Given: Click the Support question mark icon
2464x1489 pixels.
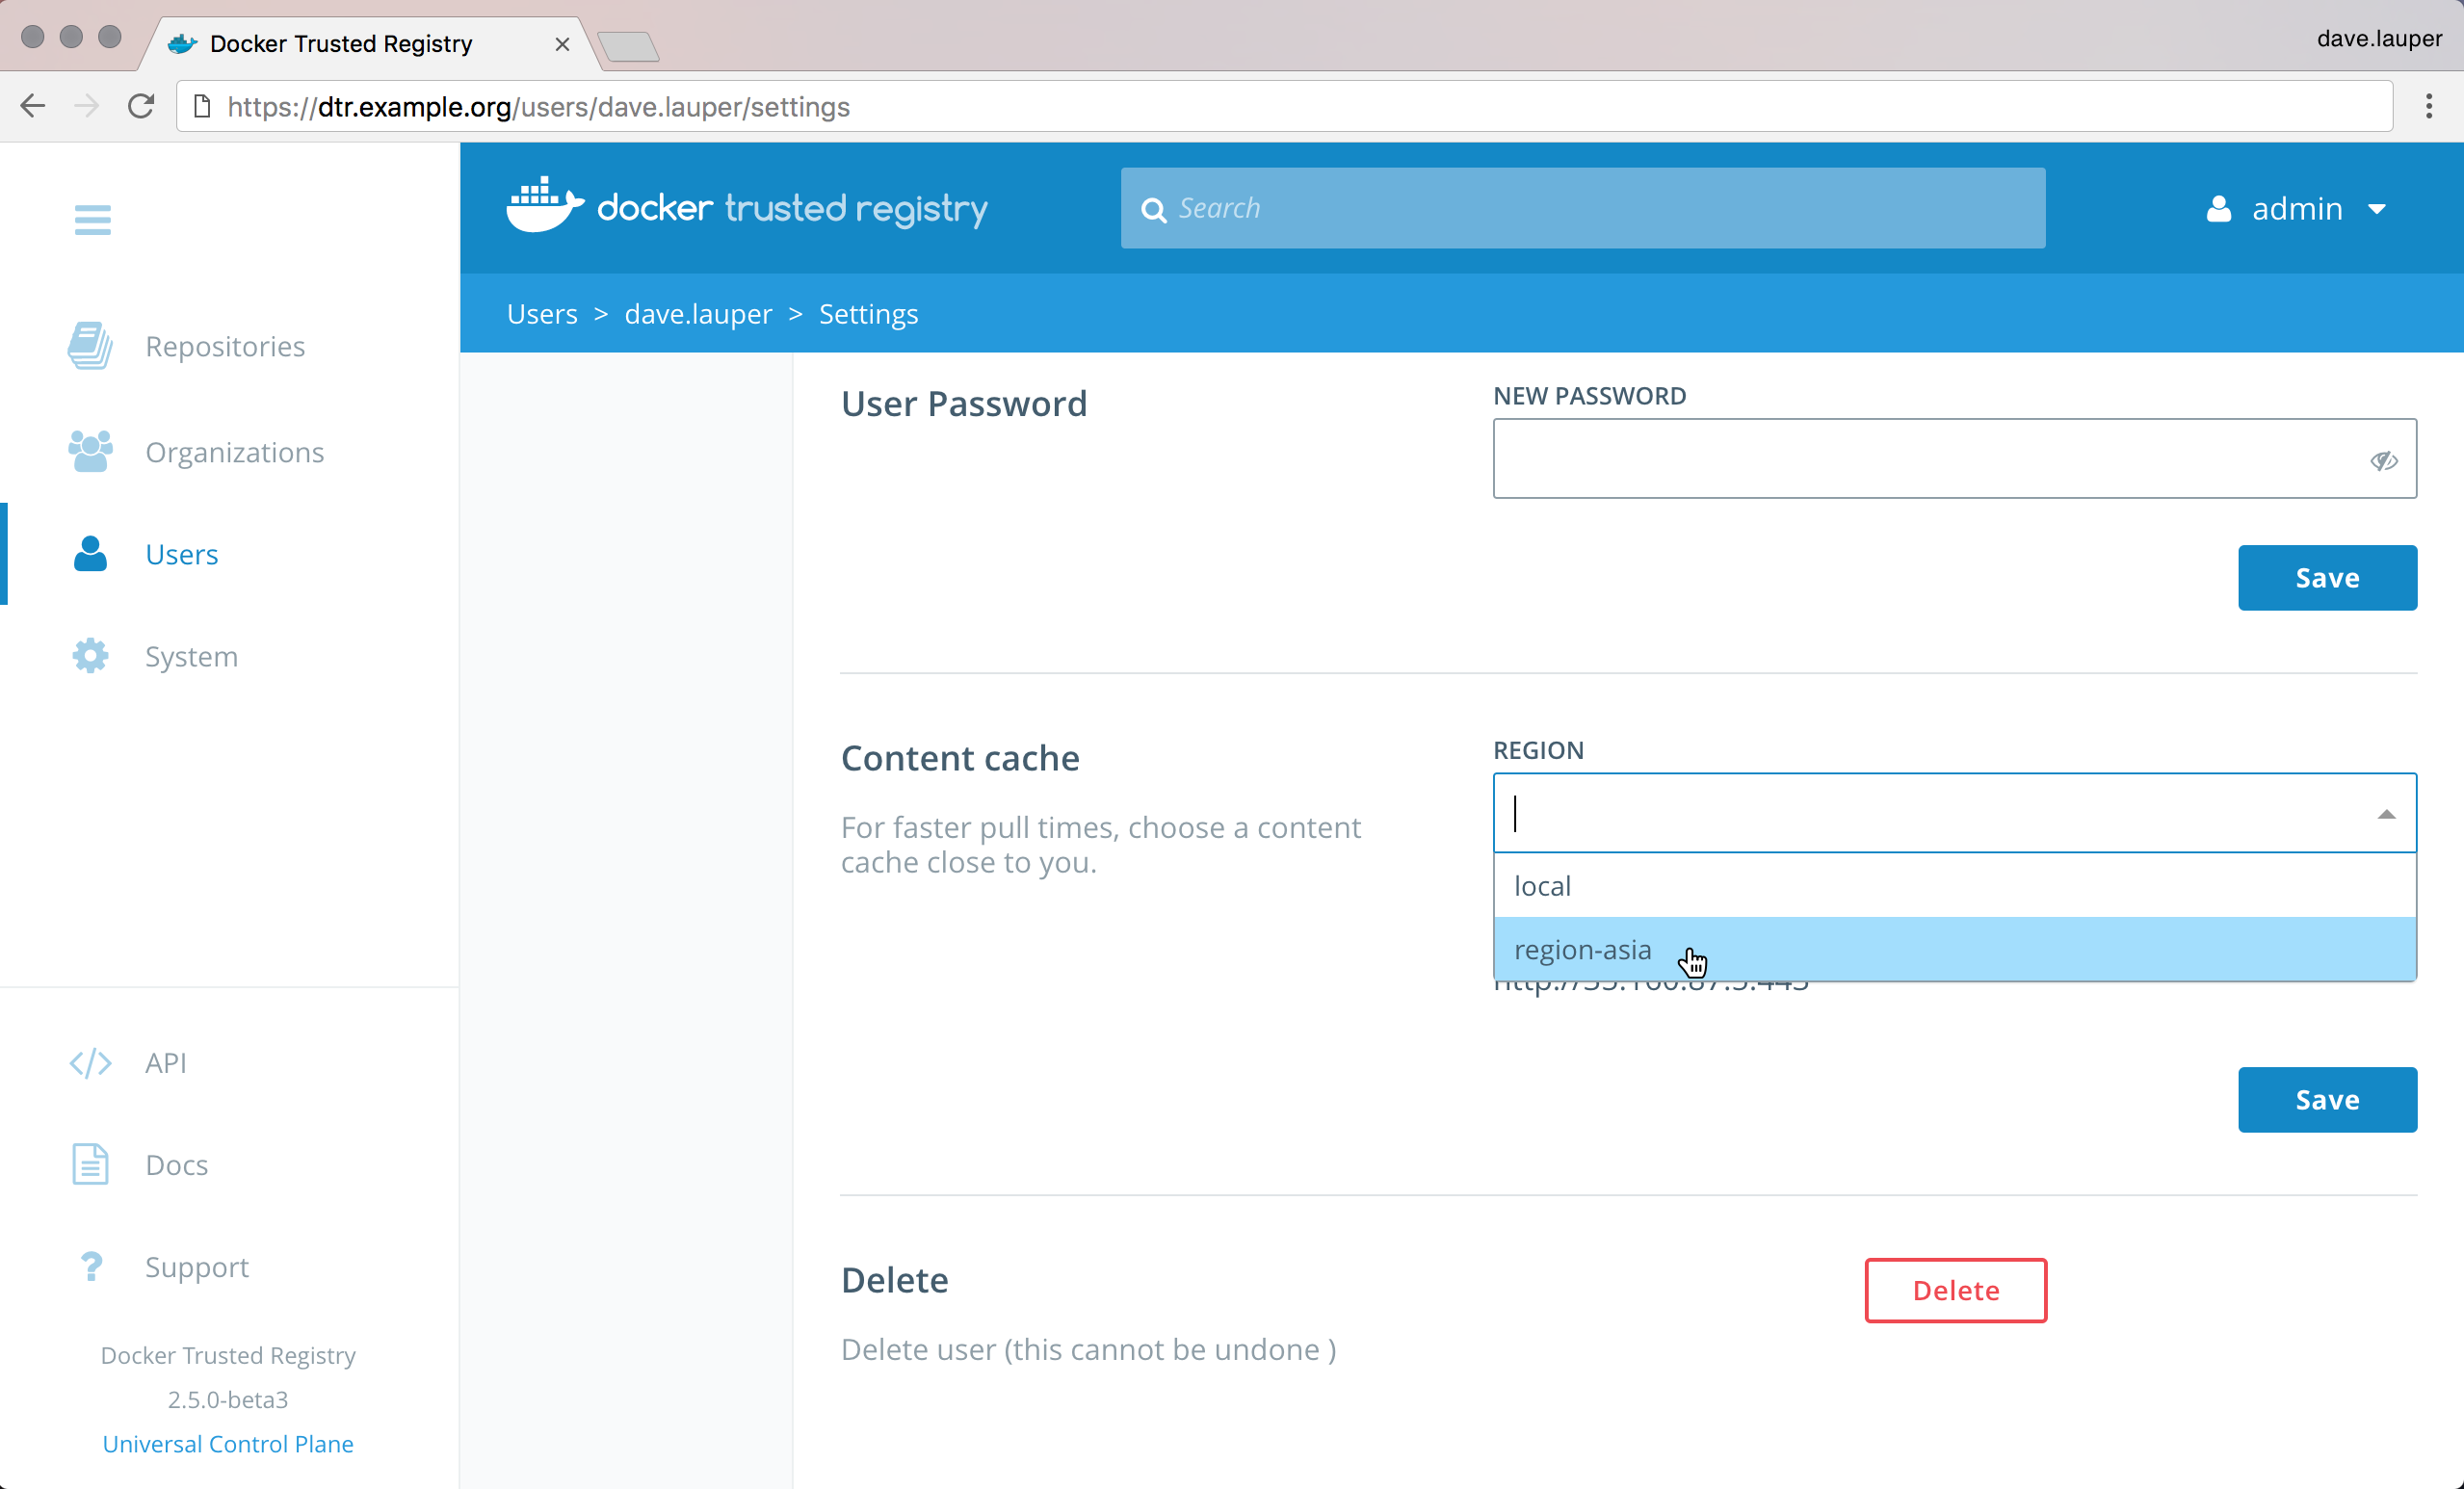Looking at the screenshot, I should (90, 1266).
